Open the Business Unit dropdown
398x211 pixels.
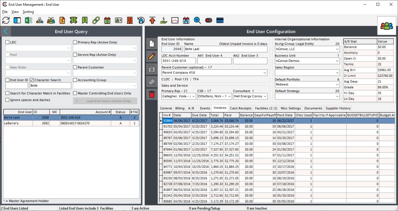pos(337,61)
